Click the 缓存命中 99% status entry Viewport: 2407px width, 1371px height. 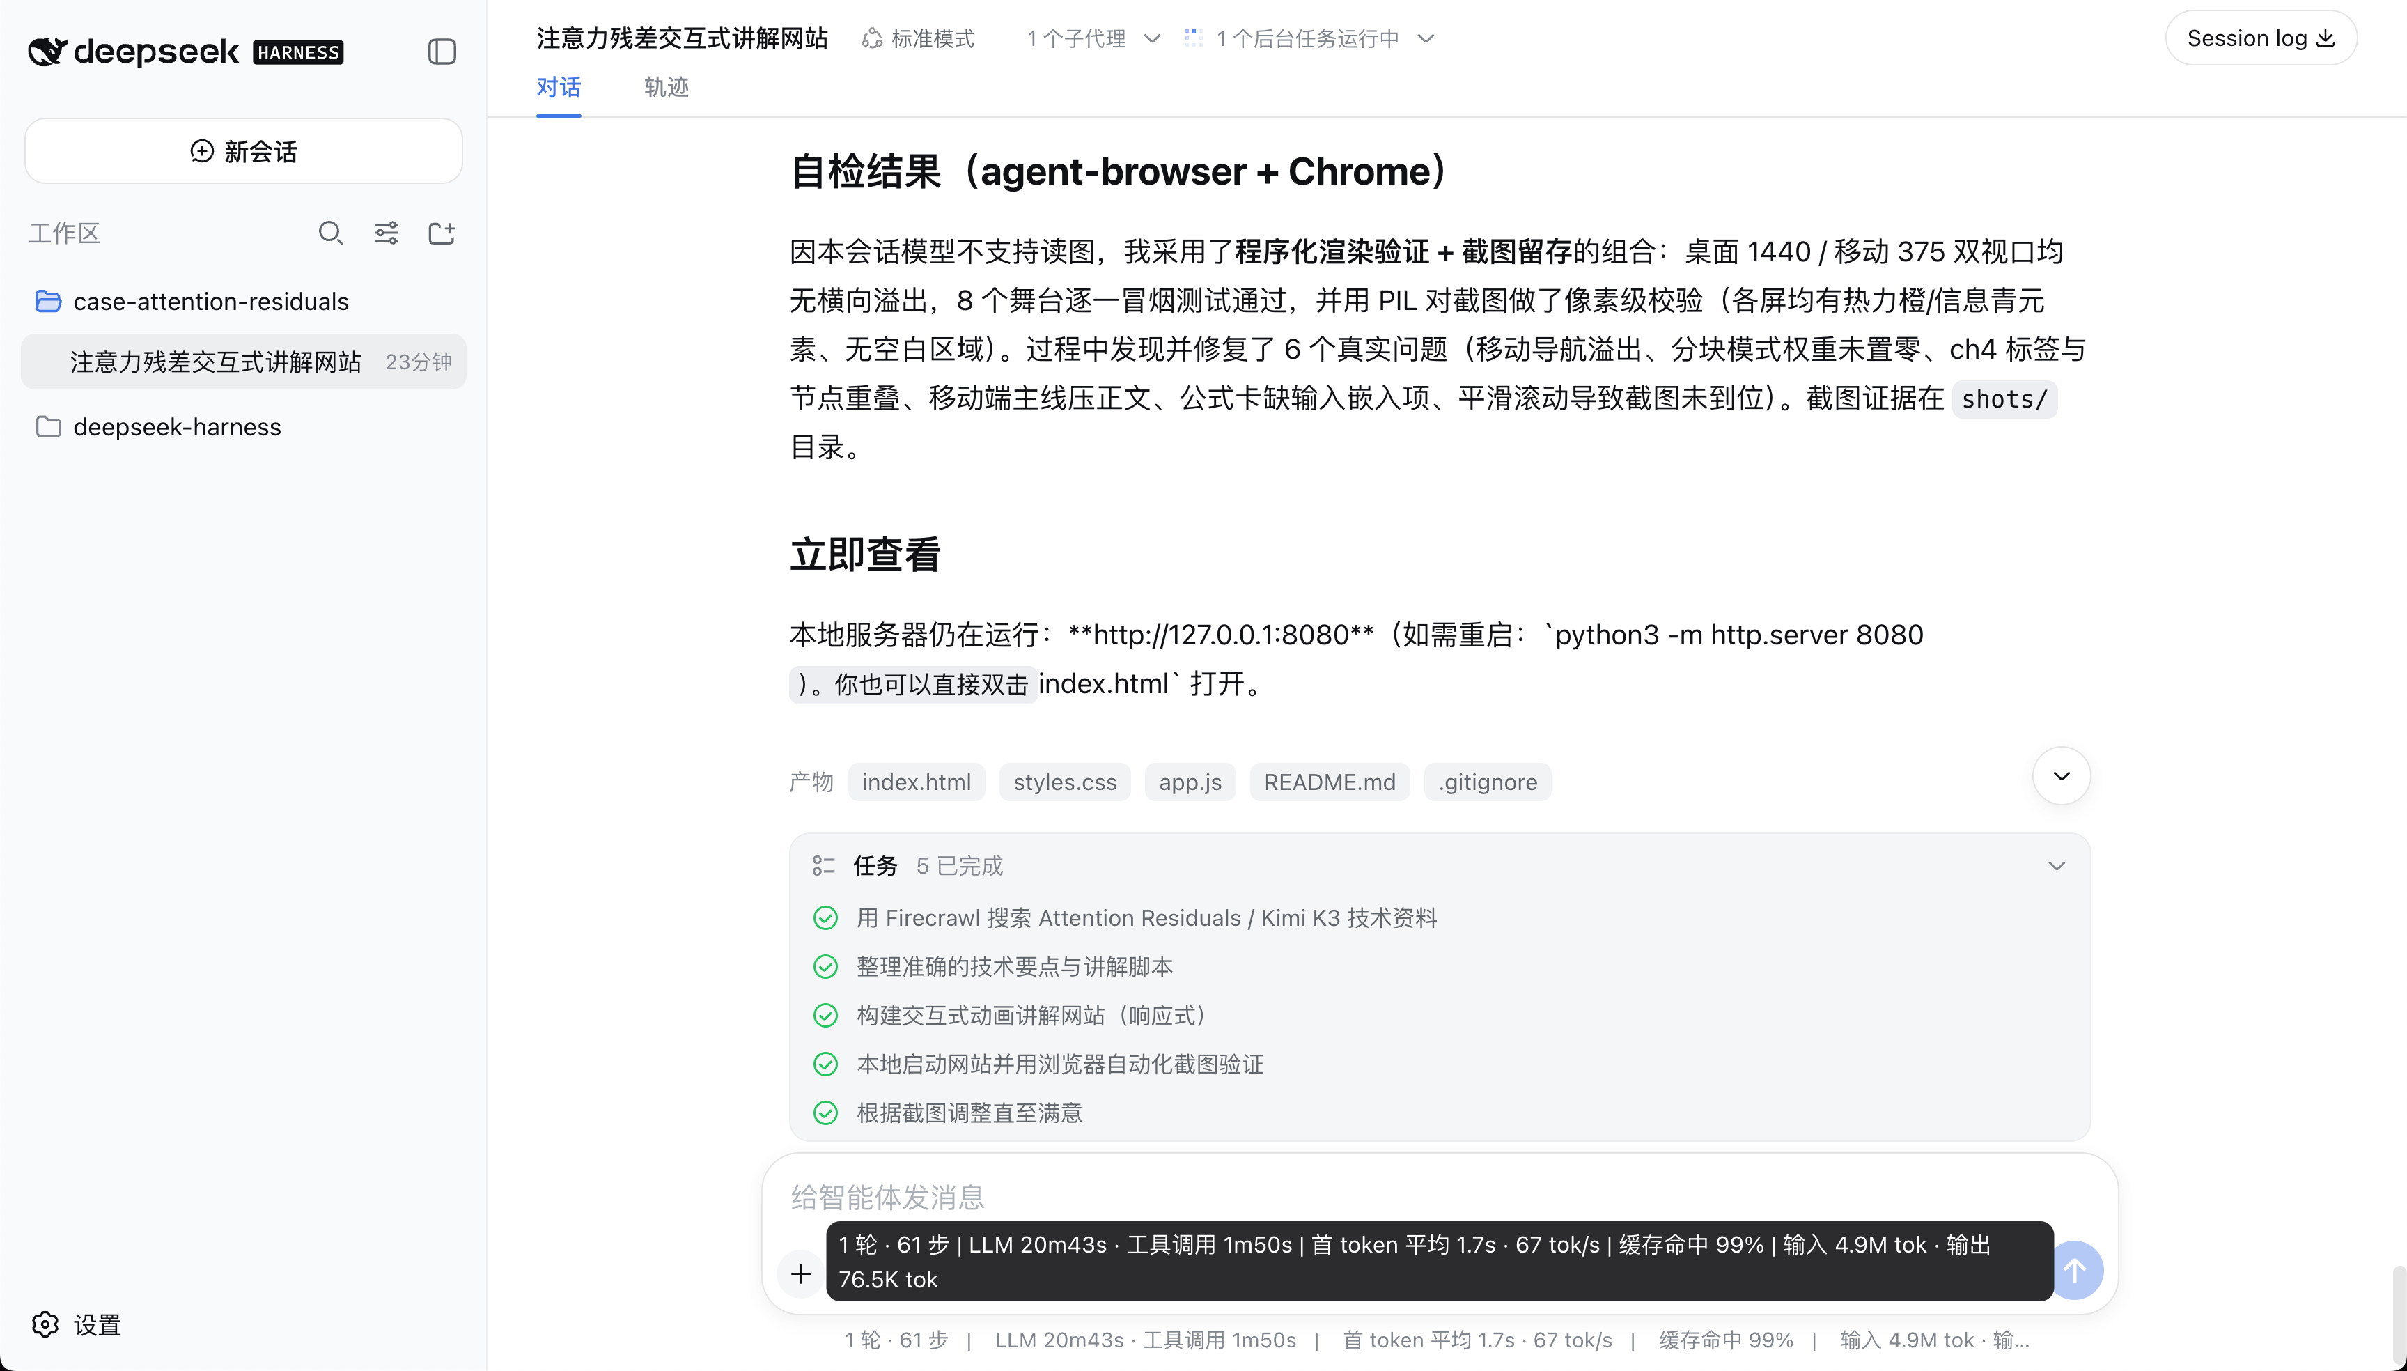click(1725, 1340)
